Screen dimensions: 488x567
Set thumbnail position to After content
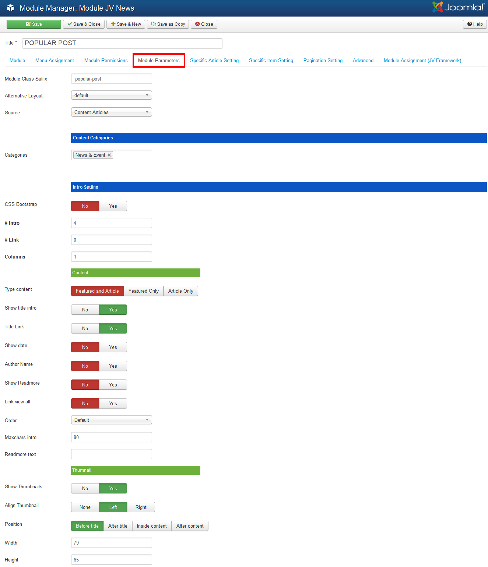point(190,526)
